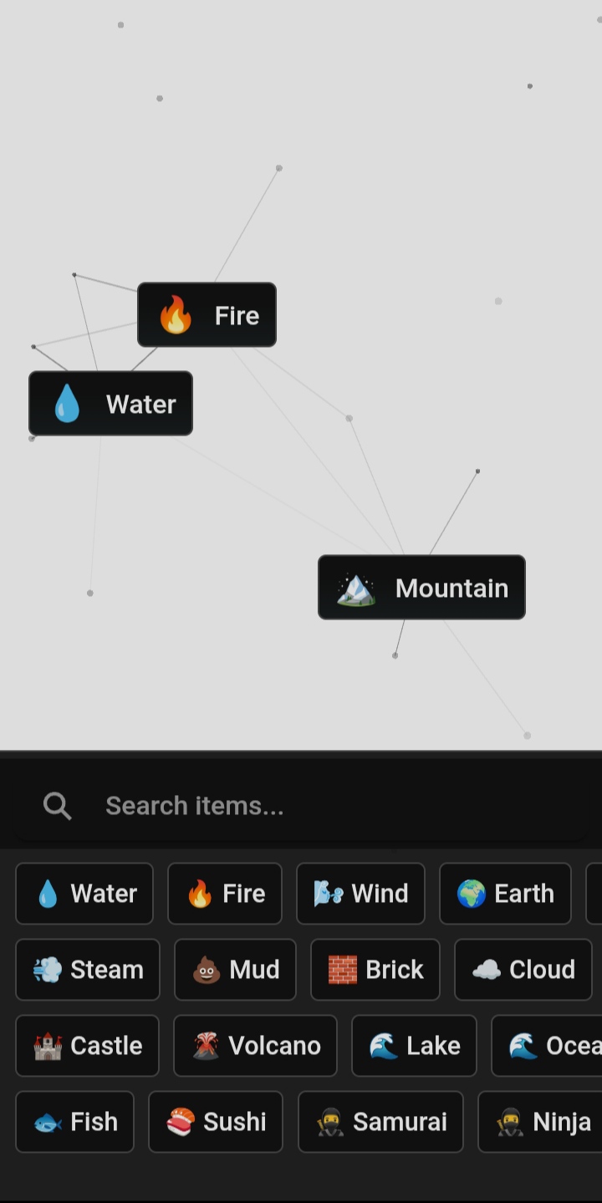Click the Fire block on the canvas
602x1203 pixels.
pyautogui.click(x=207, y=315)
